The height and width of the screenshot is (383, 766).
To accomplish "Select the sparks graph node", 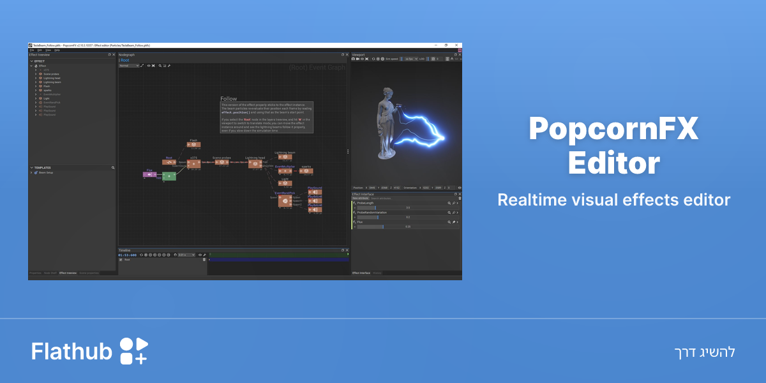I will click(x=306, y=171).
